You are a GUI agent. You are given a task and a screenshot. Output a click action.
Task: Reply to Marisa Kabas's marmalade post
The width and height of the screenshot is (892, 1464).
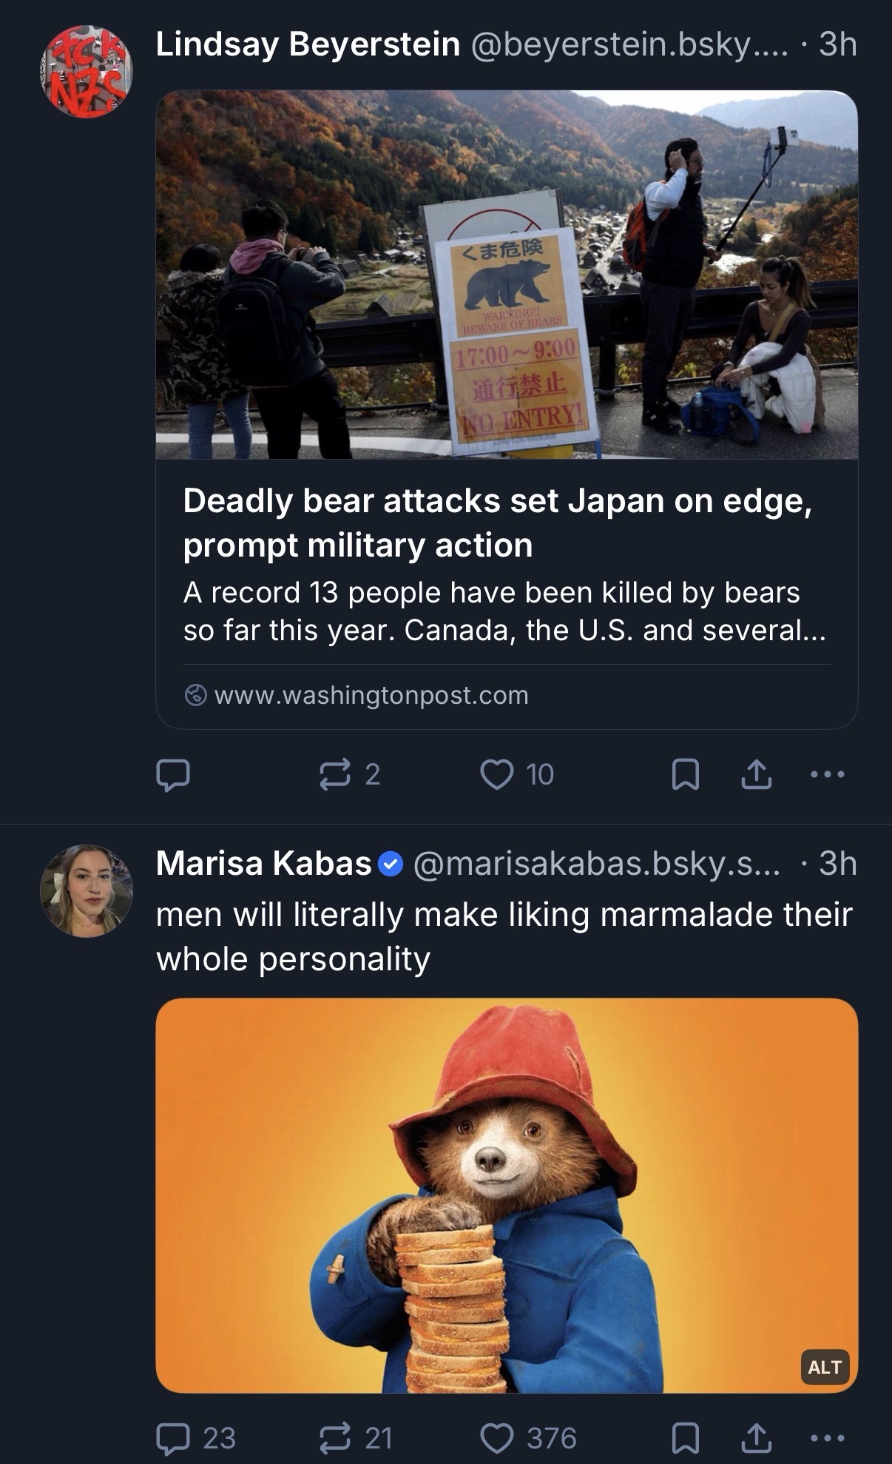point(173,1438)
